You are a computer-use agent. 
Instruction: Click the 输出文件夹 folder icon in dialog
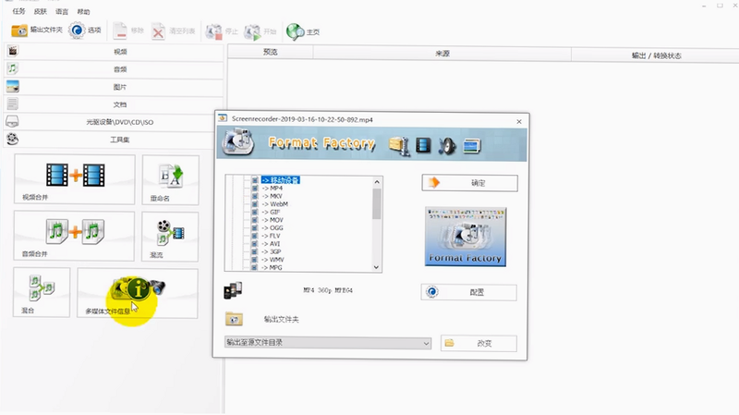234,319
